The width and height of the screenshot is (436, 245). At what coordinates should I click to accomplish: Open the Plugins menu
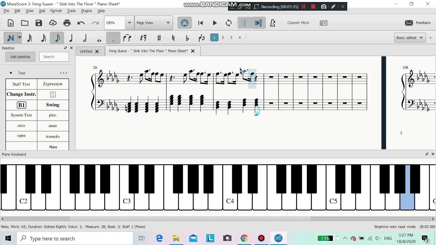pyautogui.click(x=87, y=11)
